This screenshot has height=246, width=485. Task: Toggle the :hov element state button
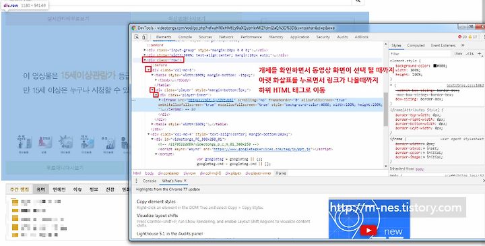coord(459,53)
